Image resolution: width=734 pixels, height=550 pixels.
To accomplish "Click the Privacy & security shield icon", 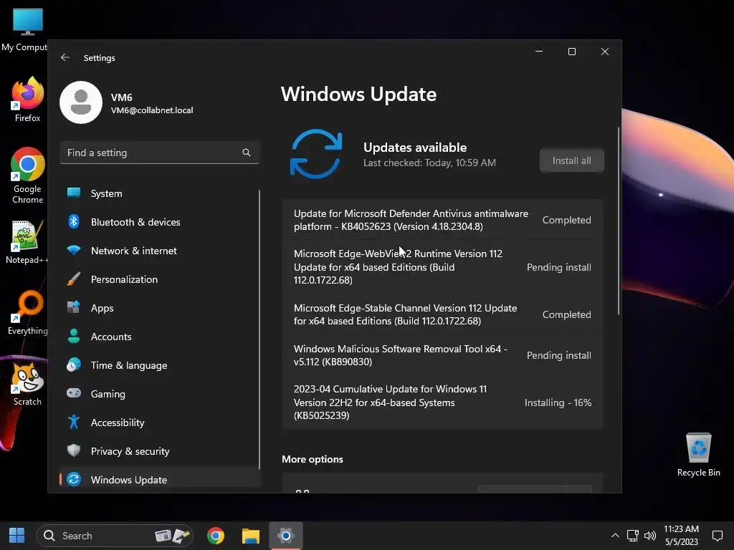I will click(74, 450).
